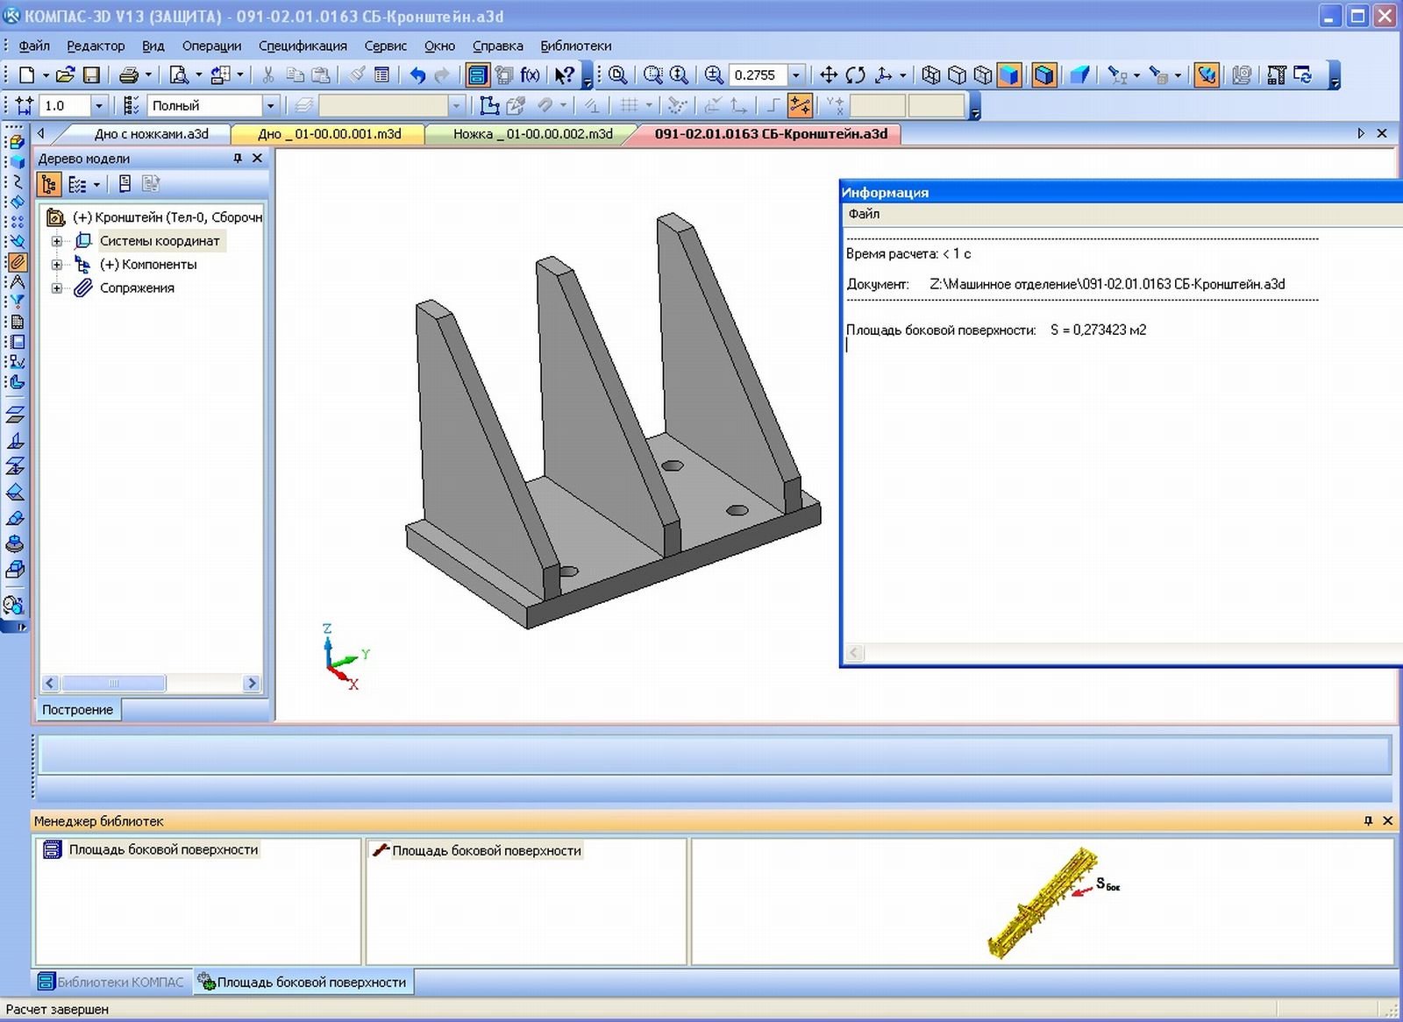Open the Операции menu
The image size is (1403, 1022).
(211, 46)
